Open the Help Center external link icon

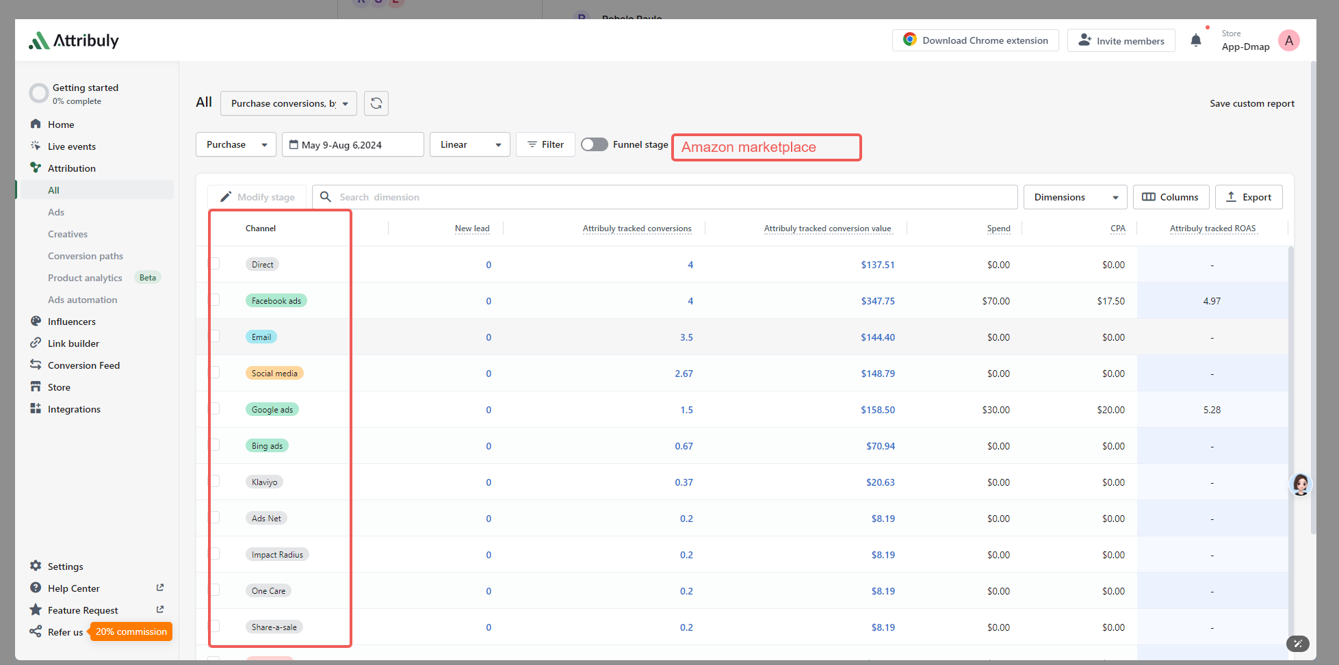coord(160,588)
